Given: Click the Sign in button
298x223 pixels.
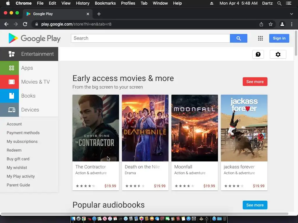Looking at the screenshot, I should point(279,38).
